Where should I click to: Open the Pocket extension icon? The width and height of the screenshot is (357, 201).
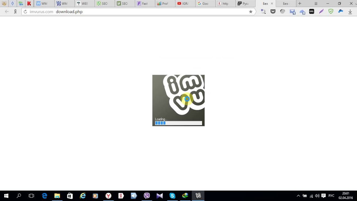tap(273, 12)
